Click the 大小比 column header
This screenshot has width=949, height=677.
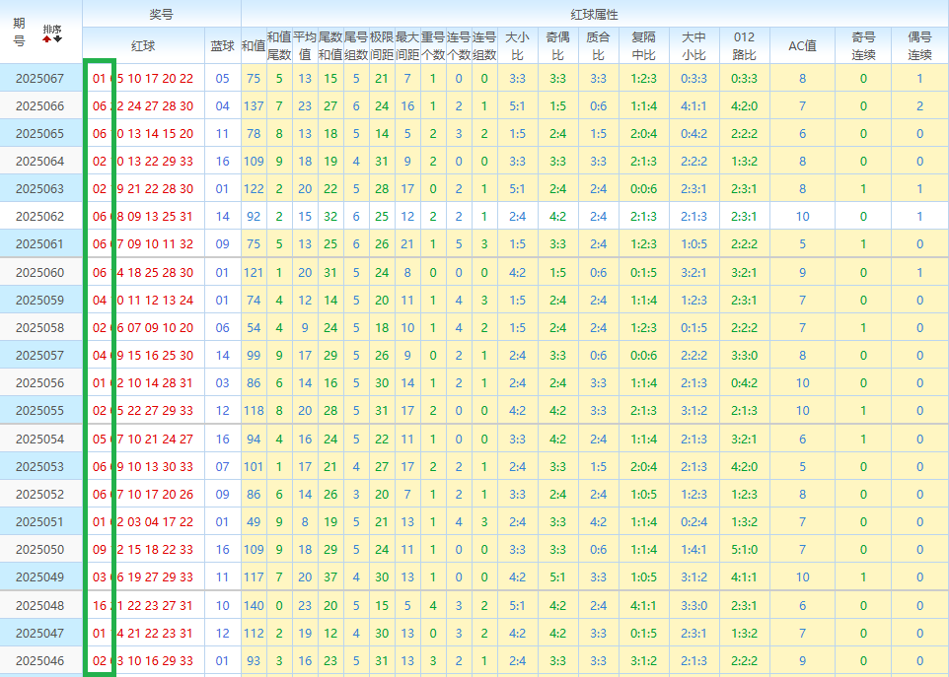(x=517, y=45)
